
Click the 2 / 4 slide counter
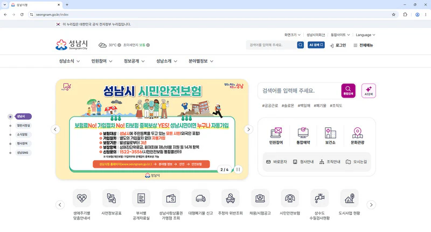(x=225, y=170)
